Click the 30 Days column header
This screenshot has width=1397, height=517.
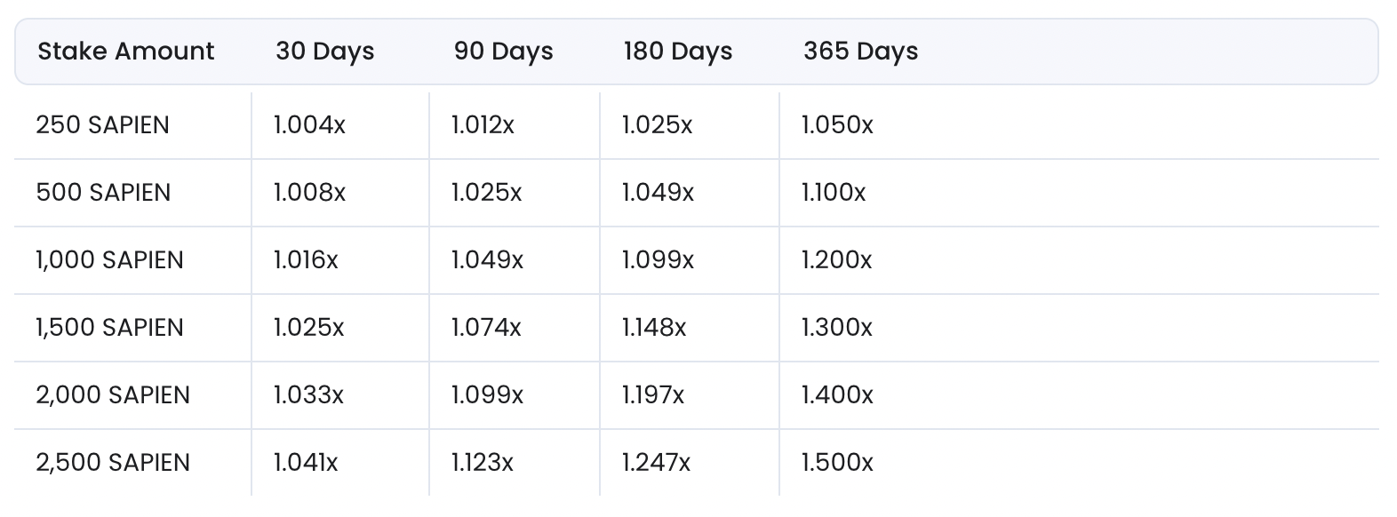[324, 52]
